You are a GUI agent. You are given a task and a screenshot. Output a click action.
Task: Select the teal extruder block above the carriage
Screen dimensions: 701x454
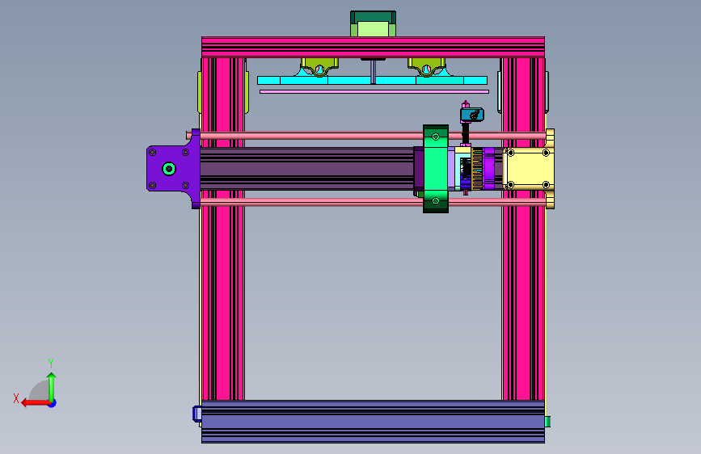471,115
